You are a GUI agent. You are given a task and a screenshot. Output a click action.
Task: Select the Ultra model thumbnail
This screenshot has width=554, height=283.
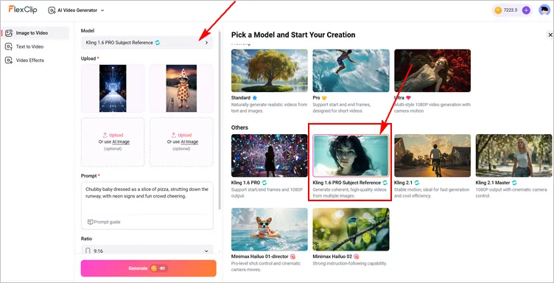point(432,71)
